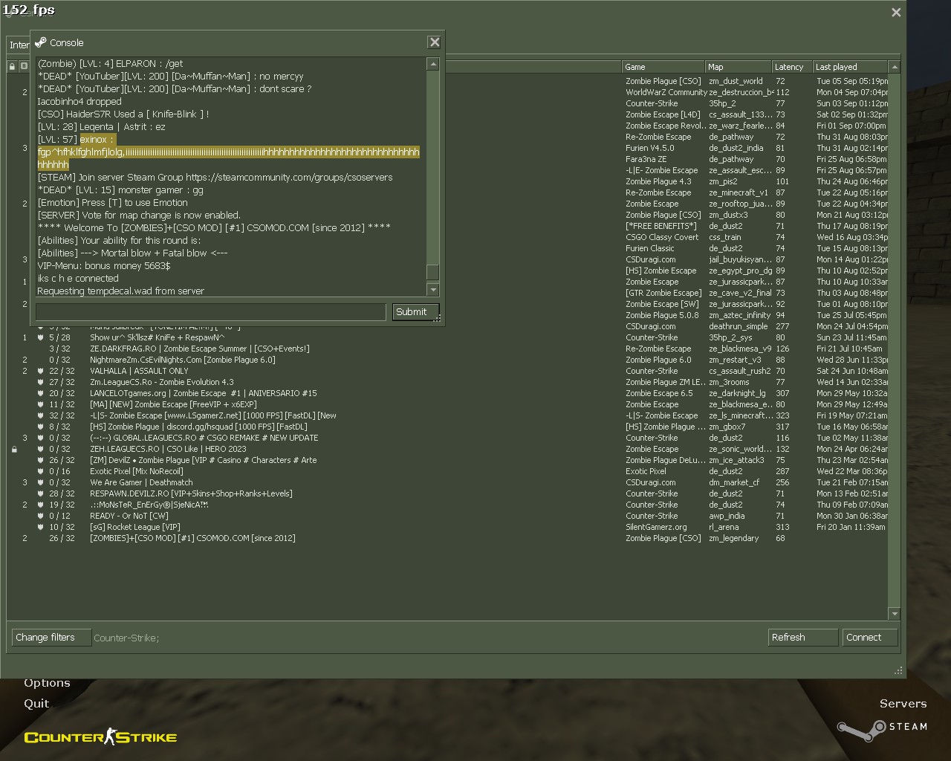Click shield icon on Exotic Pixel row
This screenshot has width=951, height=761.
pyautogui.click(x=42, y=471)
